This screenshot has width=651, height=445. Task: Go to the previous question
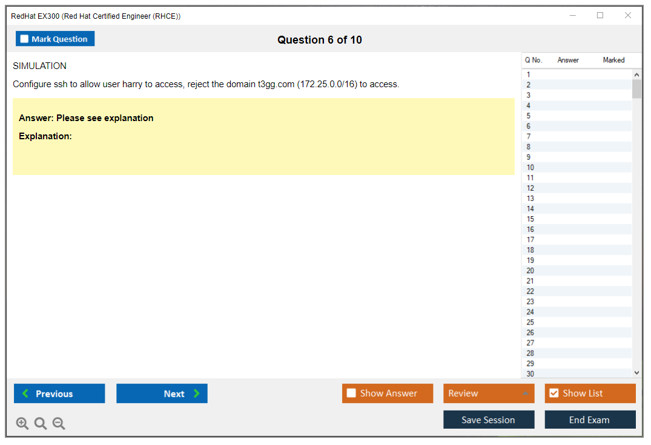59,394
